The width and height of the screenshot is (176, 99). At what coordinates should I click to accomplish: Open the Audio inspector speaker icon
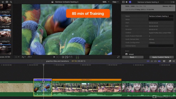(x=127, y=2)
